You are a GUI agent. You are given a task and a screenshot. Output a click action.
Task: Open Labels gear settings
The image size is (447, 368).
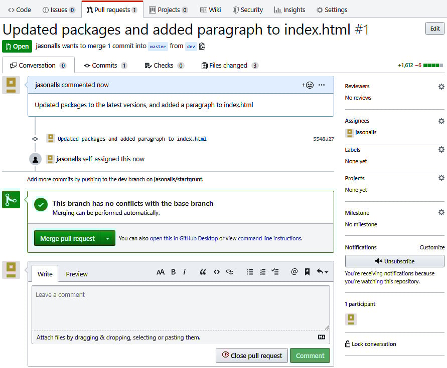(x=441, y=150)
